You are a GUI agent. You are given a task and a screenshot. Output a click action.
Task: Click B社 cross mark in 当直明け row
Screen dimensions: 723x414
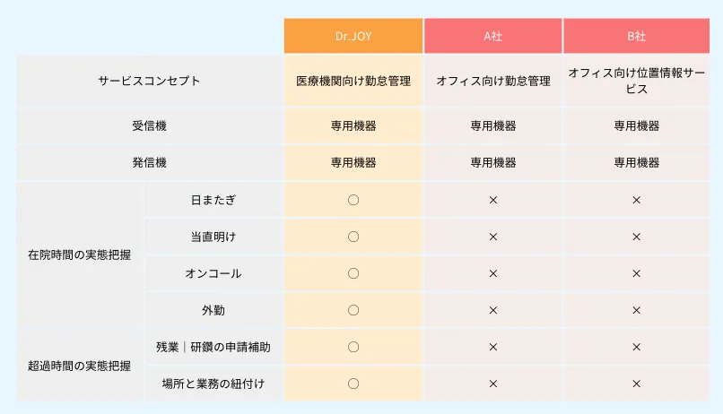click(x=636, y=237)
